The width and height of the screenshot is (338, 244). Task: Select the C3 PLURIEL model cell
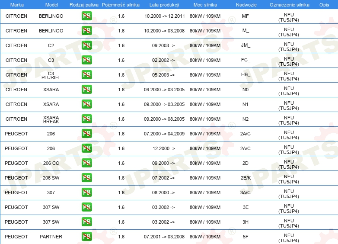pyautogui.click(x=51, y=76)
